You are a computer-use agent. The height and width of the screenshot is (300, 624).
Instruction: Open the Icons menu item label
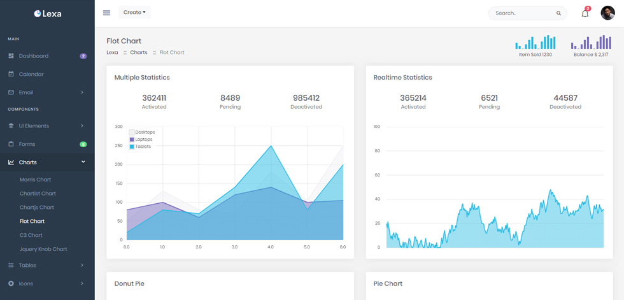coord(26,283)
